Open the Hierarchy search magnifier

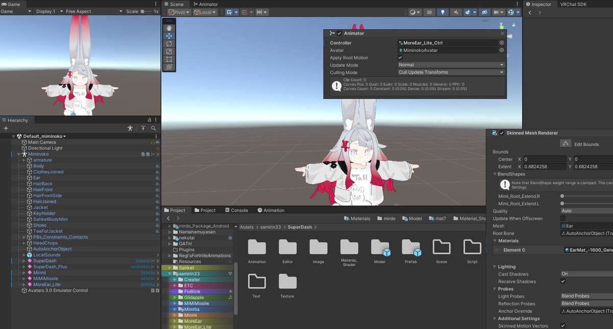pos(153,129)
